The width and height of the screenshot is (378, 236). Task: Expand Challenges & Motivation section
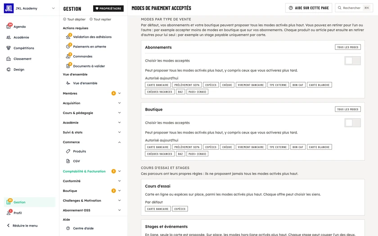coord(119,200)
